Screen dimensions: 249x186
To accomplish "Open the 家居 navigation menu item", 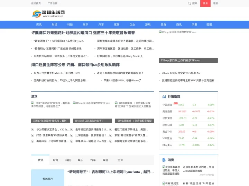I will pyautogui.click(x=117, y=24).
